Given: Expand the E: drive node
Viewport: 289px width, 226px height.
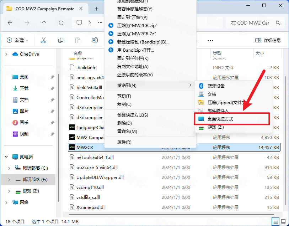Looking at the screenshot, I should 9,180.
